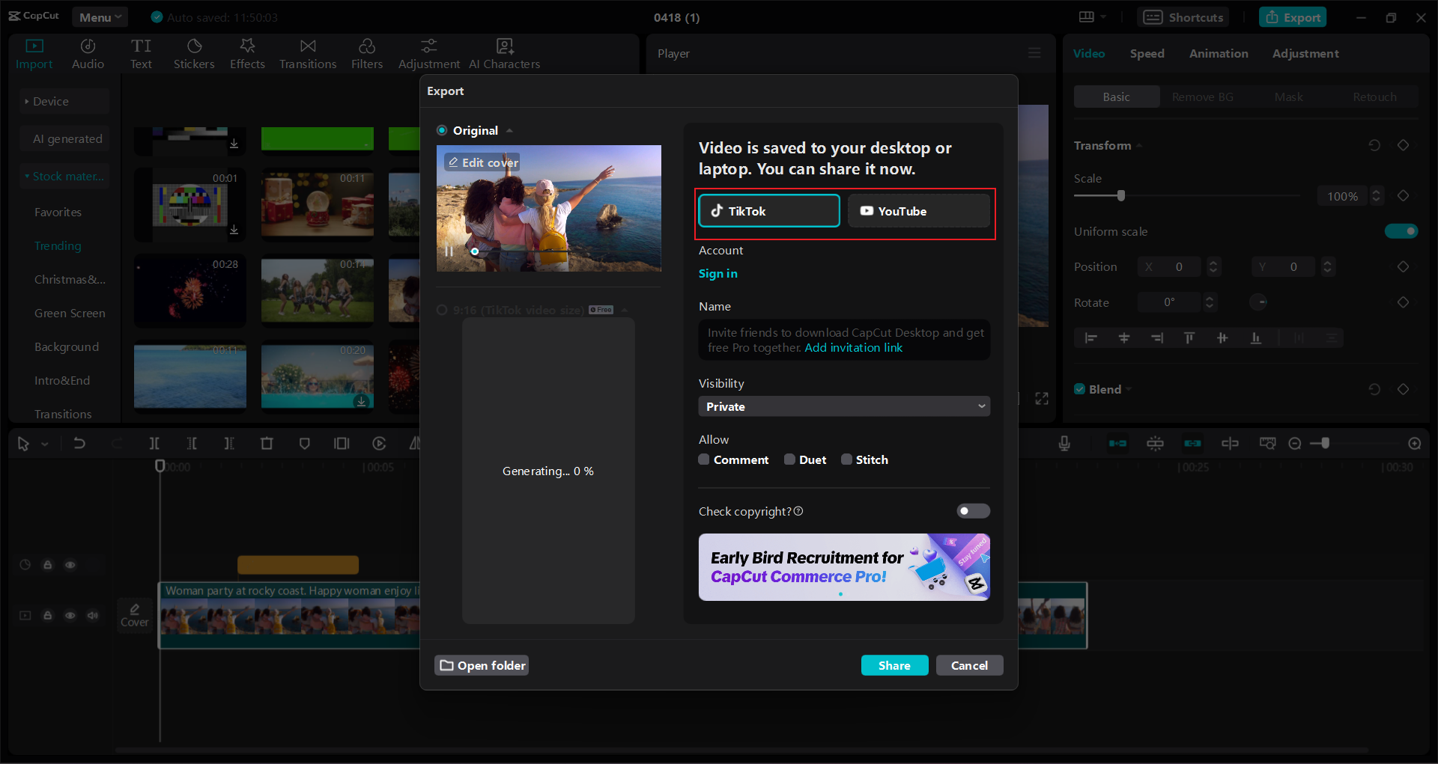Image resolution: width=1438 pixels, height=764 pixels.
Task: Enable the Duet checkbox
Action: 789,459
